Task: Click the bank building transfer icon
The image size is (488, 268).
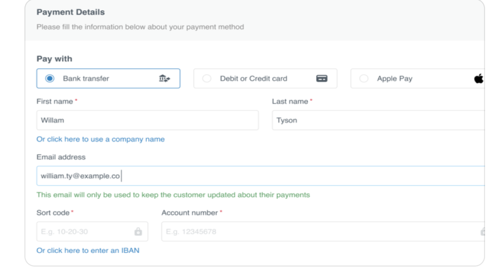Action: (x=164, y=78)
